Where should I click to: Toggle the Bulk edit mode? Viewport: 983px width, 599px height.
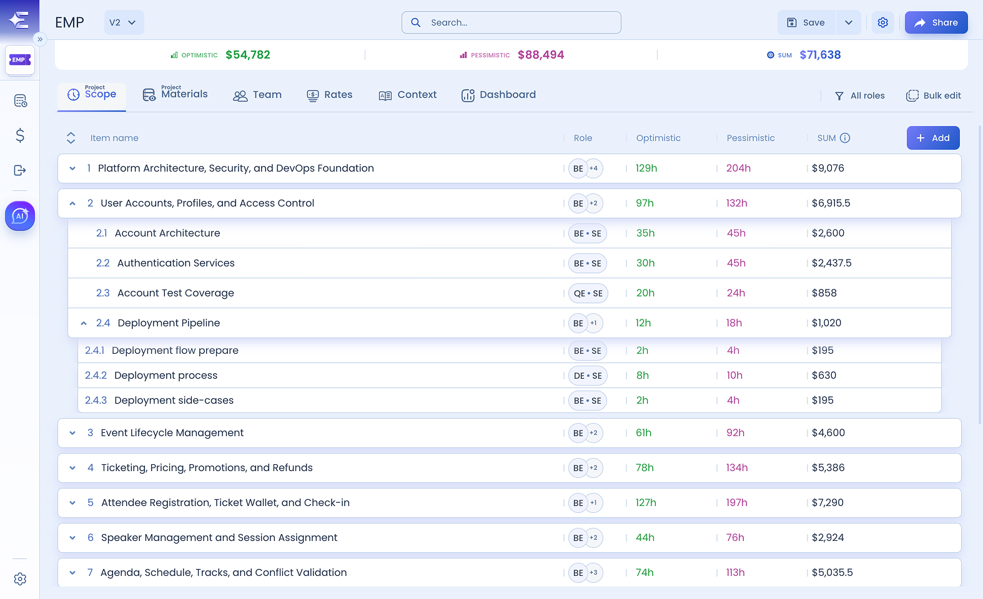[x=934, y=95]
